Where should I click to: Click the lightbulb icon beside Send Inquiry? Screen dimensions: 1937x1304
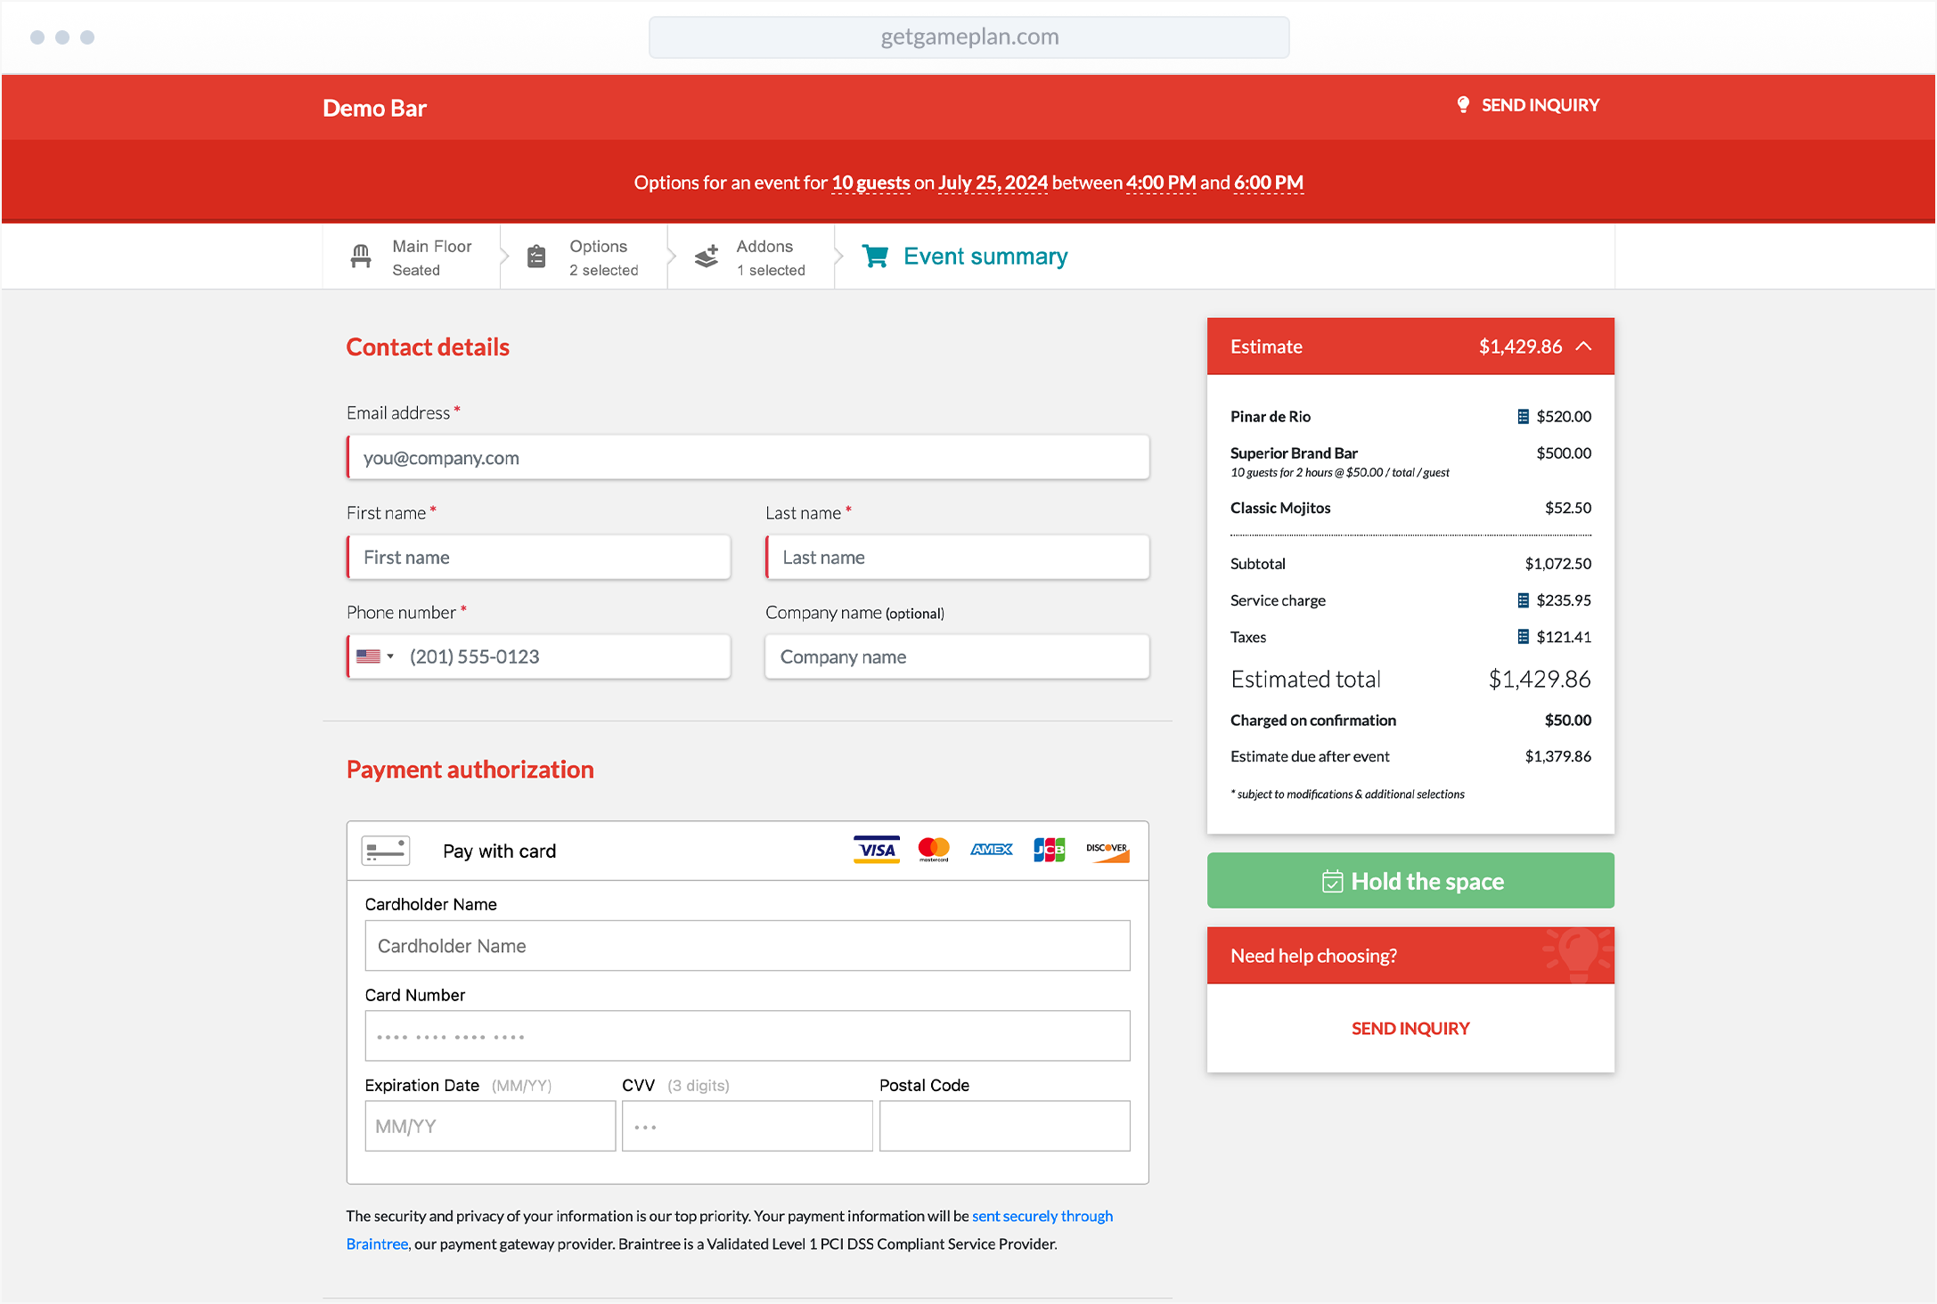tap(1462, 105)
